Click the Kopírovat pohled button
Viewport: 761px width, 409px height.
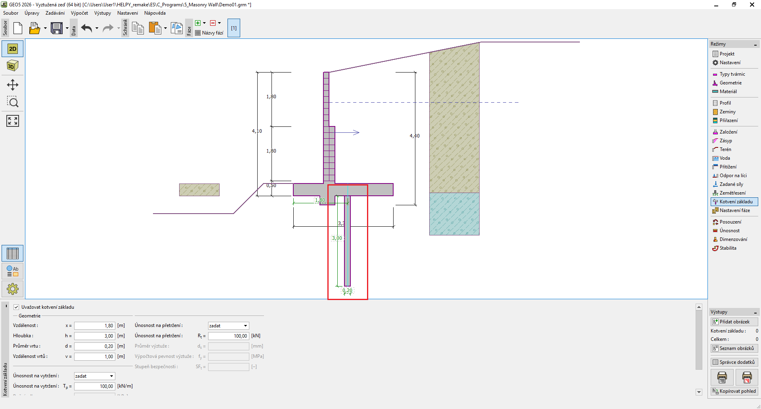[734, 391]
